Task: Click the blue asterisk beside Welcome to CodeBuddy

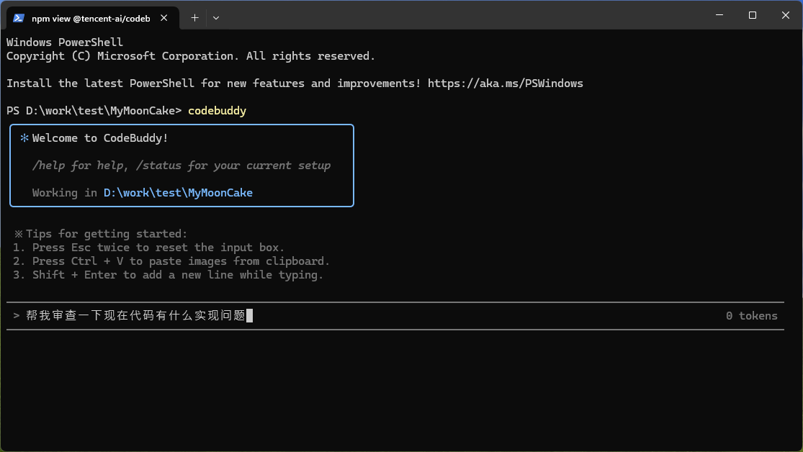Action: coord(24,138)
